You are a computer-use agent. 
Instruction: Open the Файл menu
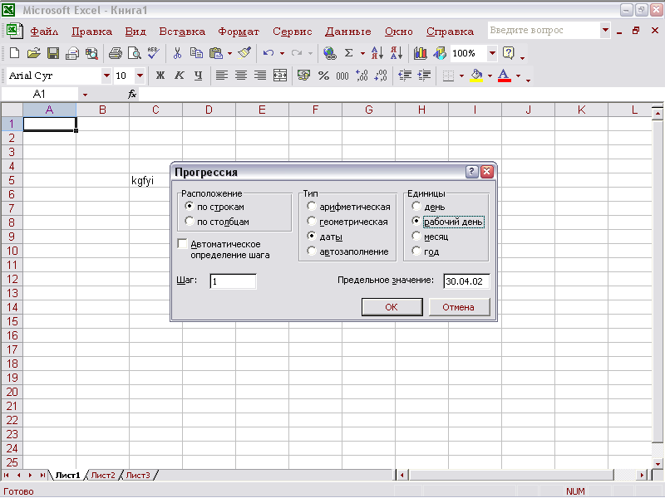point(44,31)
